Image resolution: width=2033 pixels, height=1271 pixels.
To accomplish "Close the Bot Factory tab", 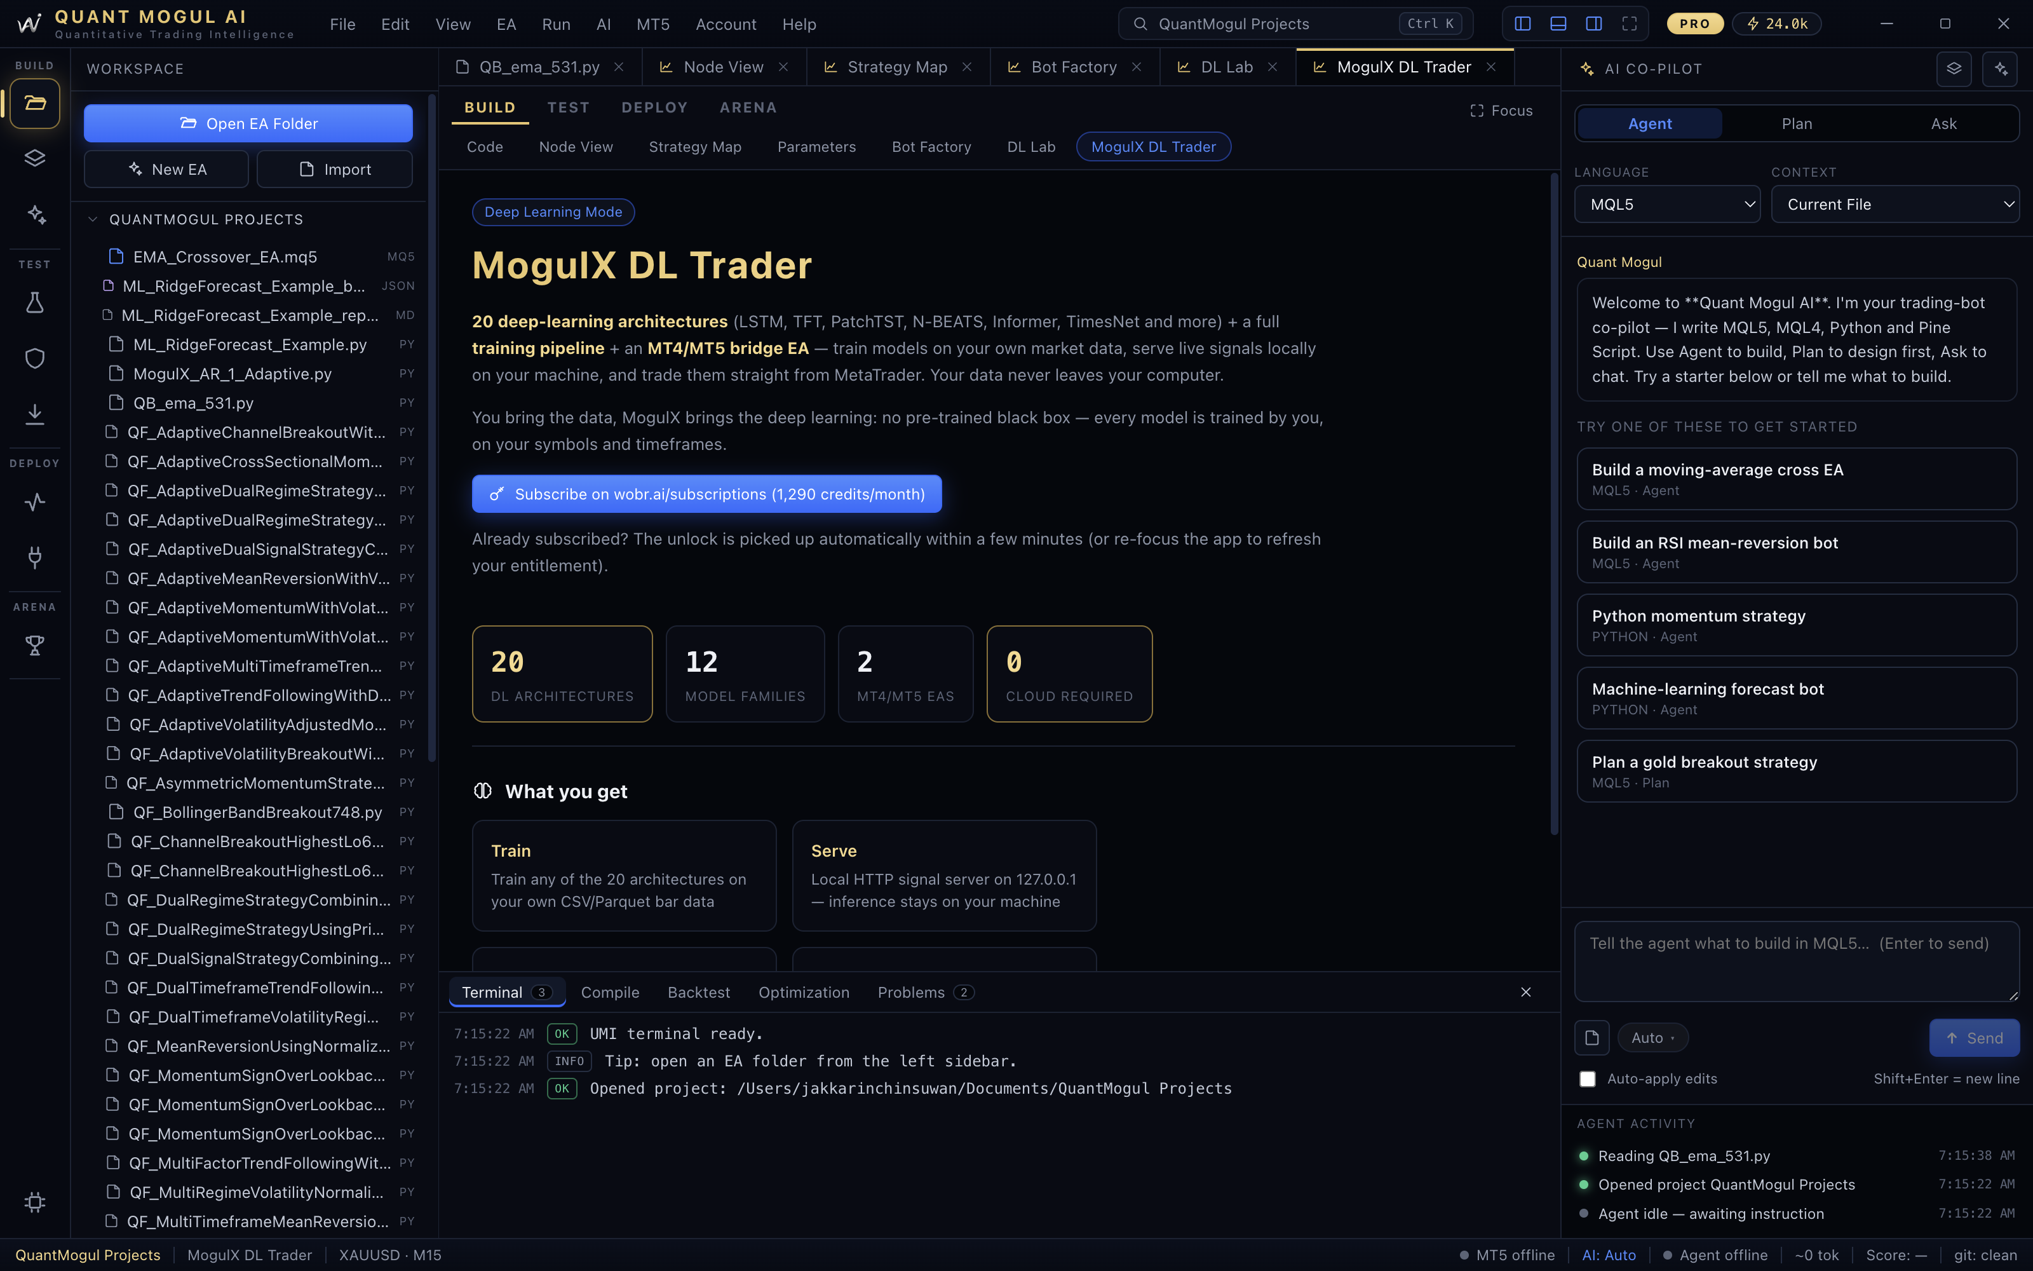I will (1137, 67).
